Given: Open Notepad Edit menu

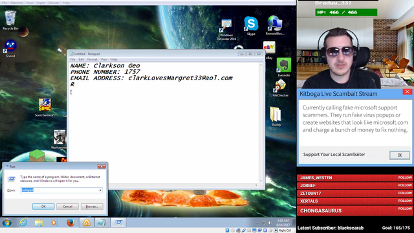Looking at the screenshot, I should point(81,60).
